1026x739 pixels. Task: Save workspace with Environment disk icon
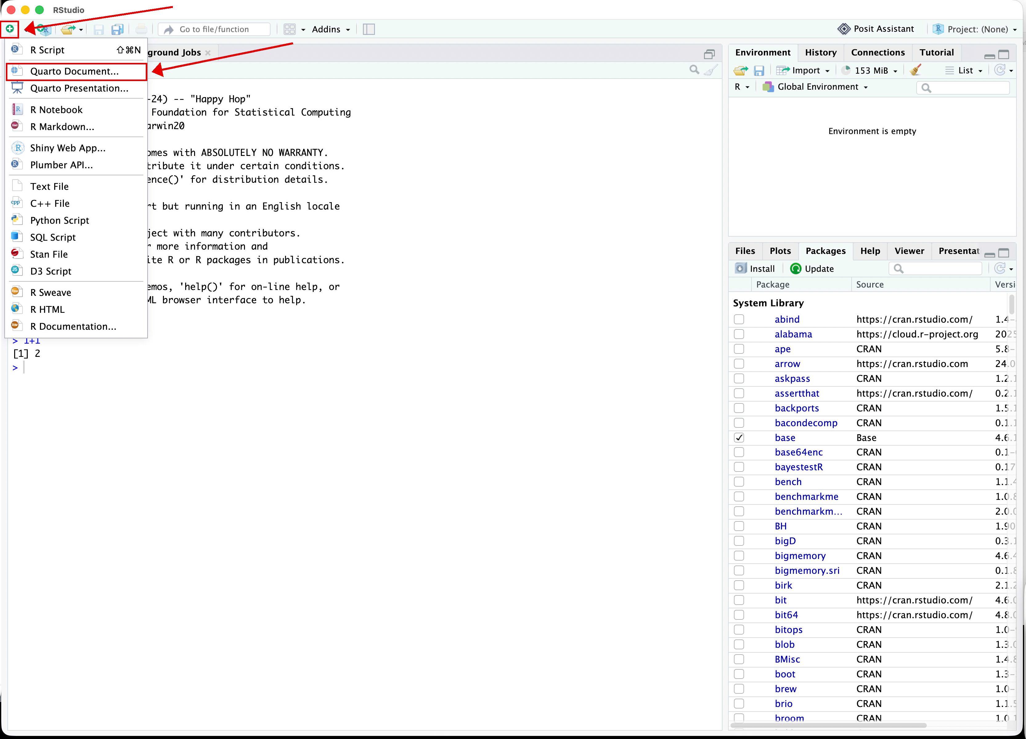(x=759, y=71)
